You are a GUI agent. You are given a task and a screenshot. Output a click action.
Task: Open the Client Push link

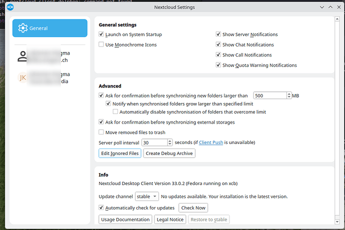(x=211, y=142)
